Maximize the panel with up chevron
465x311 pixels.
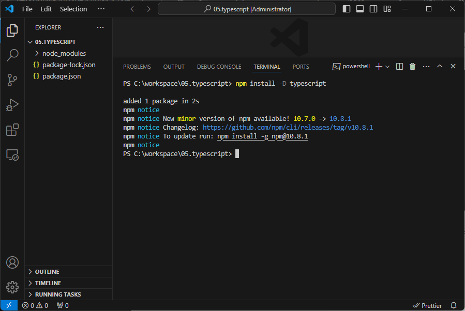pyautogui.click(x=440, y=66)
